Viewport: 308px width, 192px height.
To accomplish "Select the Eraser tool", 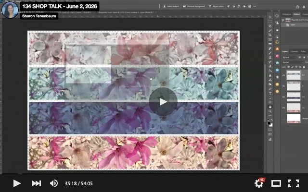I will click(270, 66).
